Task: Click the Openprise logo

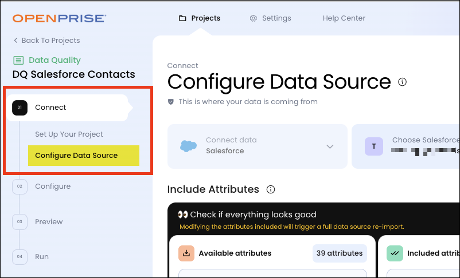Action: click(x=59, y=18)
